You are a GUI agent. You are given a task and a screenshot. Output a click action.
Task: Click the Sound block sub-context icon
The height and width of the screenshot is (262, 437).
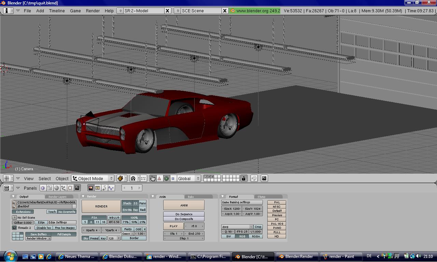tap(111, 188)
